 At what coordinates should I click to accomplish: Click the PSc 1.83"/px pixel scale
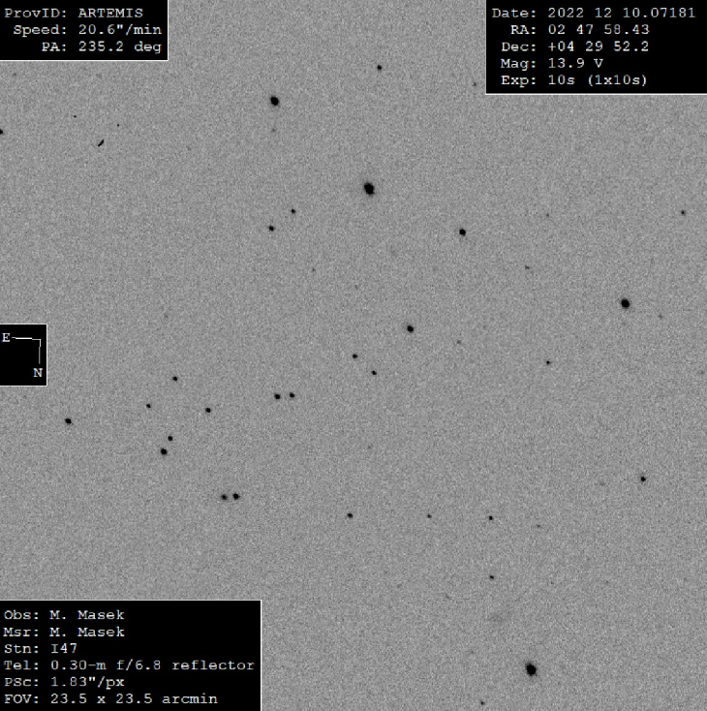(64, 681)
